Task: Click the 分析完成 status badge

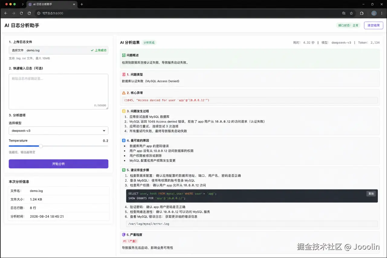Action: tap(149, 43)
